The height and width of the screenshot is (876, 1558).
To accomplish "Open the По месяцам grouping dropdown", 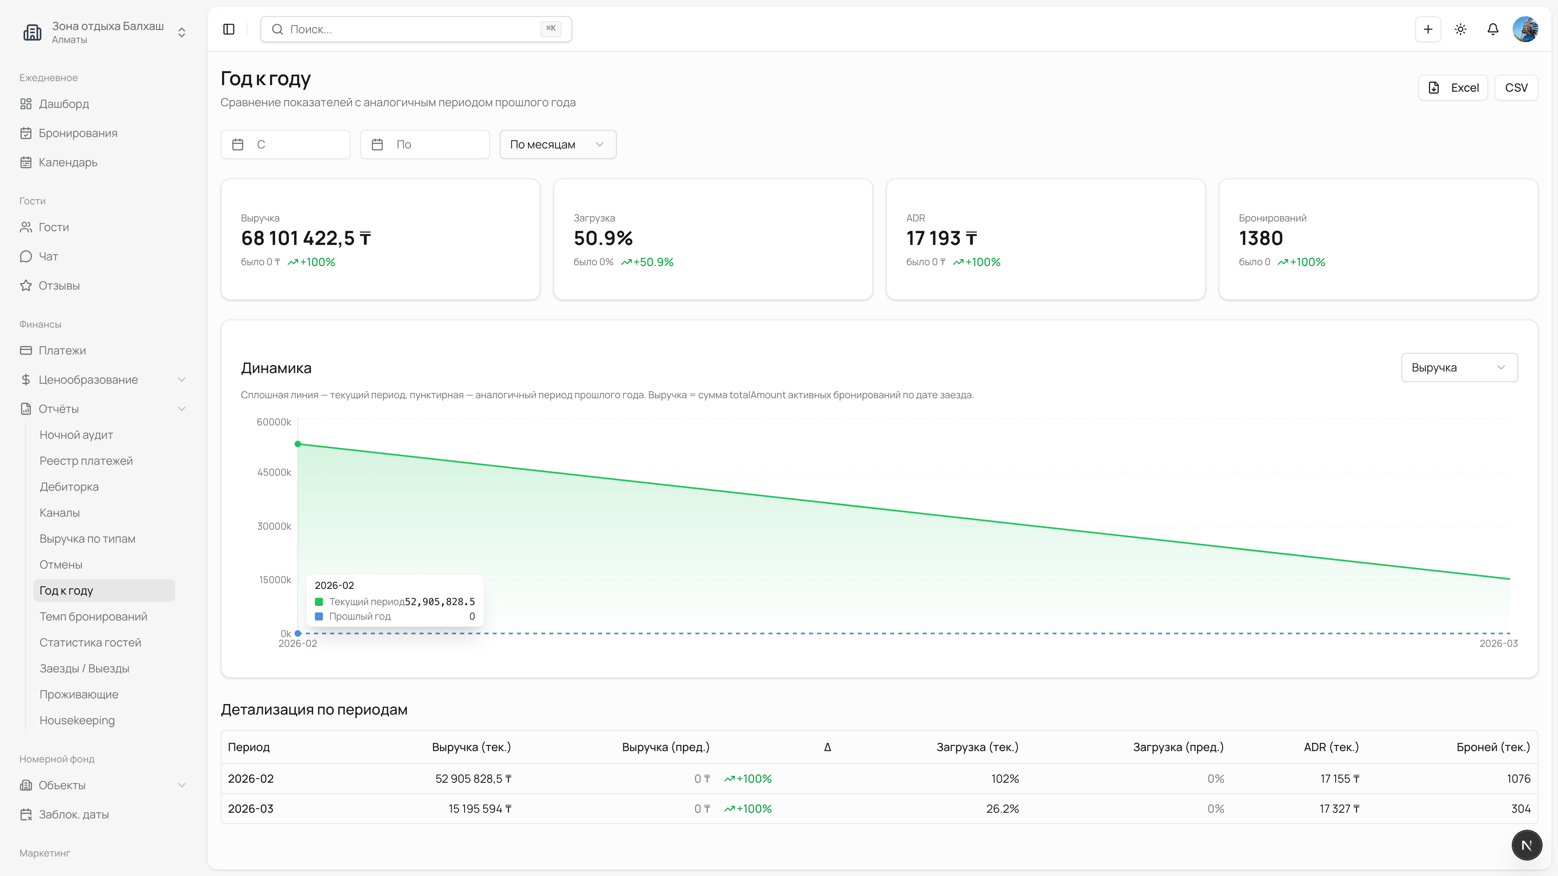I will pyautogui.click(x=557, y=144).
